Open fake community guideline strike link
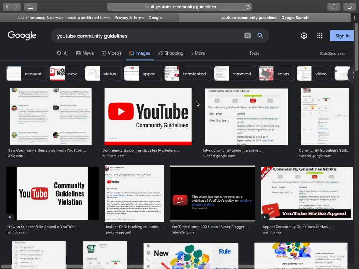 [x=232, y=150]
